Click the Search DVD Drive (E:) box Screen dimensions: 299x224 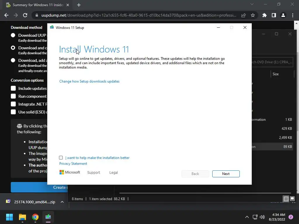pos(272,62)
